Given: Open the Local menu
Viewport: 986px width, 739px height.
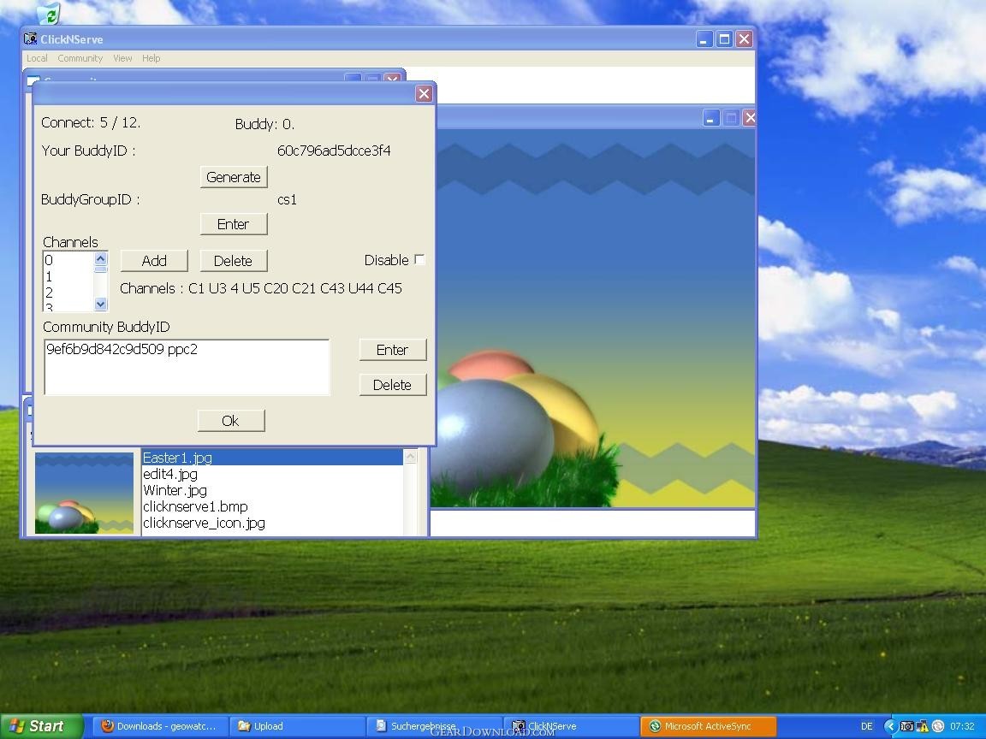Looking at the screenshot, I should (x=37, y=58).
